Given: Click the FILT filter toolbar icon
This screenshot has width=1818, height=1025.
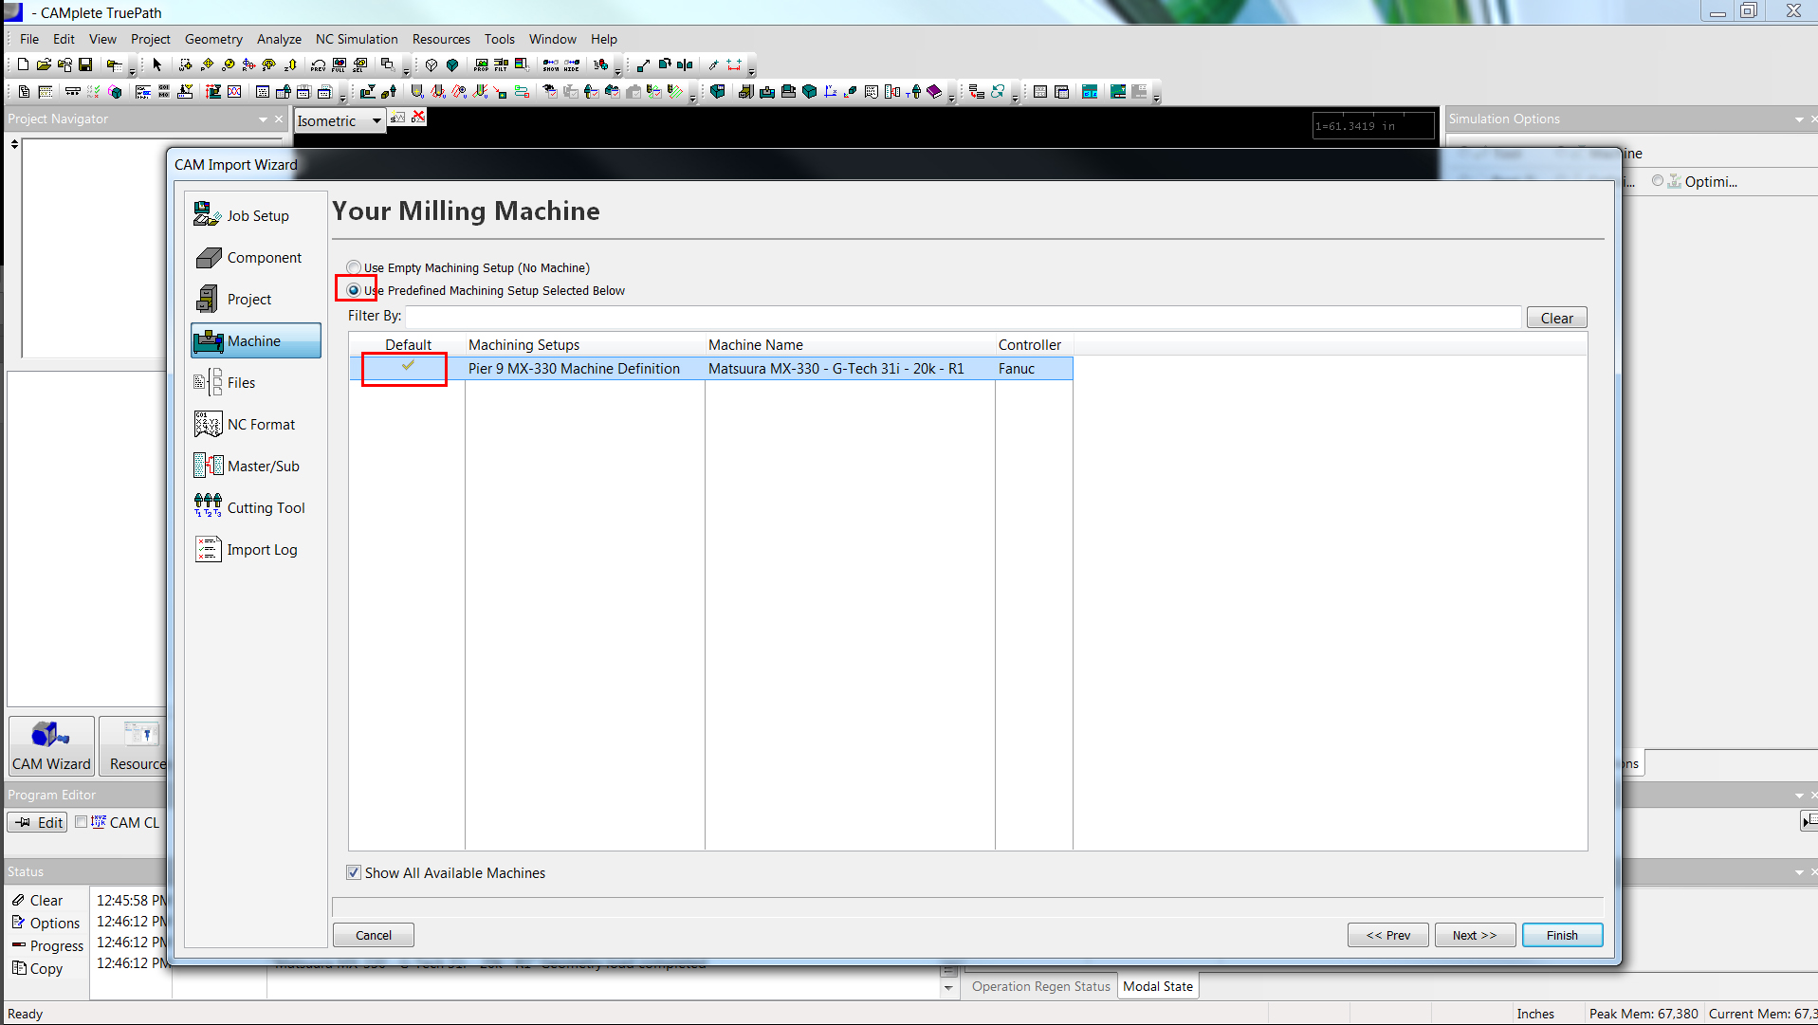Looking at the screenshot, I should coord(502,64).
